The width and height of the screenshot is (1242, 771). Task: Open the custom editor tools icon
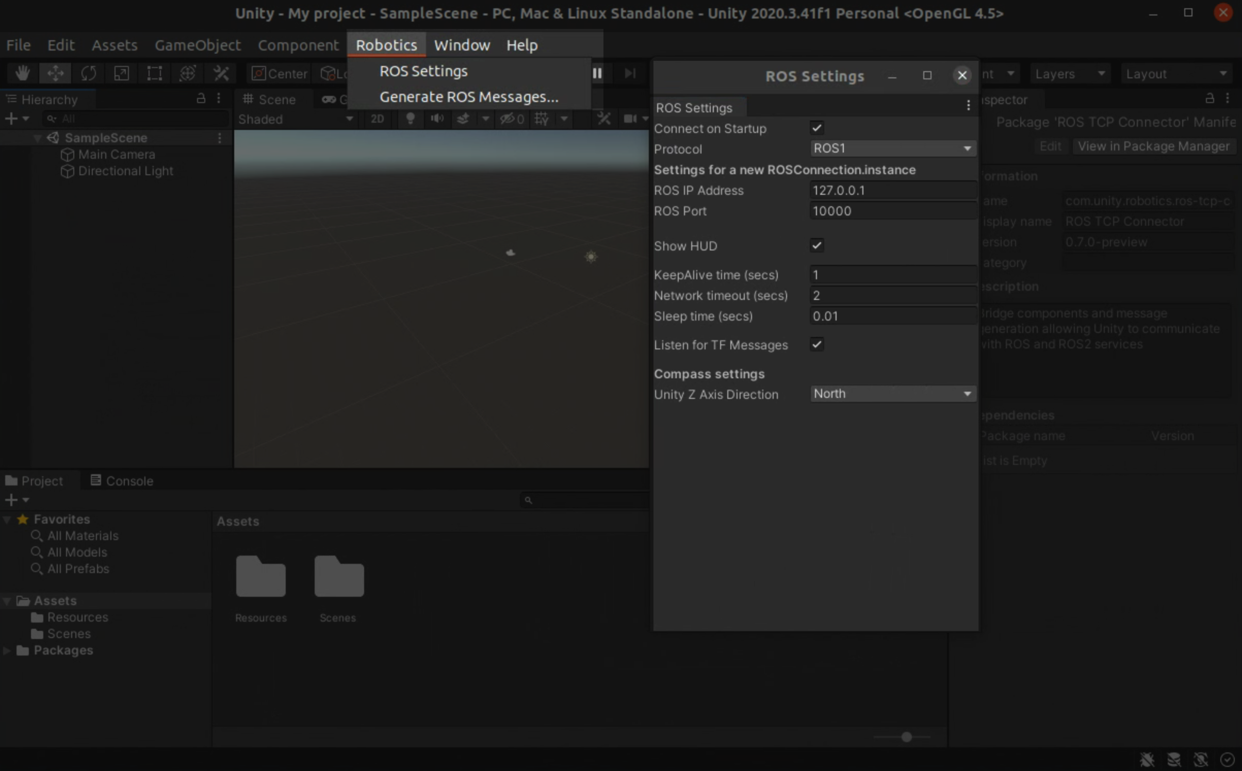click(221, 73)
